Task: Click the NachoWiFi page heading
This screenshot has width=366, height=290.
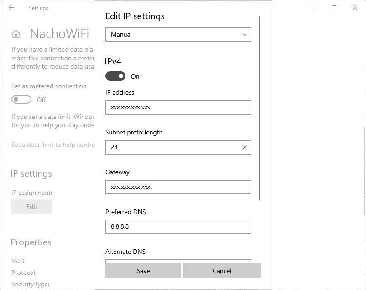Action: [x=59, y=33]
